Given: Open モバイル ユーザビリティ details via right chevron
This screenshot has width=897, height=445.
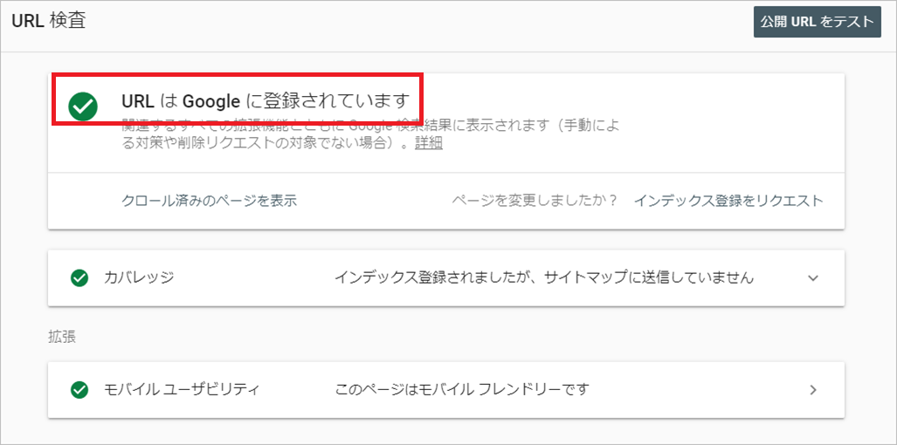Looking at the screenshot, I should click(x=813, y=389).
